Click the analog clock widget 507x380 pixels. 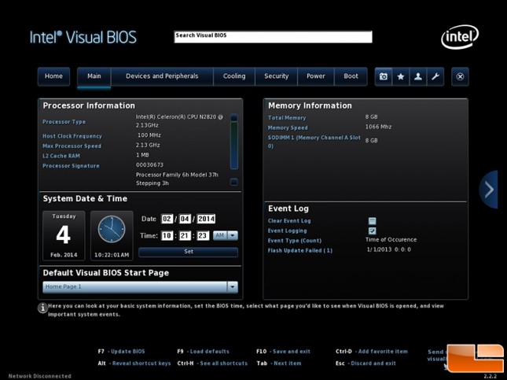point(112,229)
